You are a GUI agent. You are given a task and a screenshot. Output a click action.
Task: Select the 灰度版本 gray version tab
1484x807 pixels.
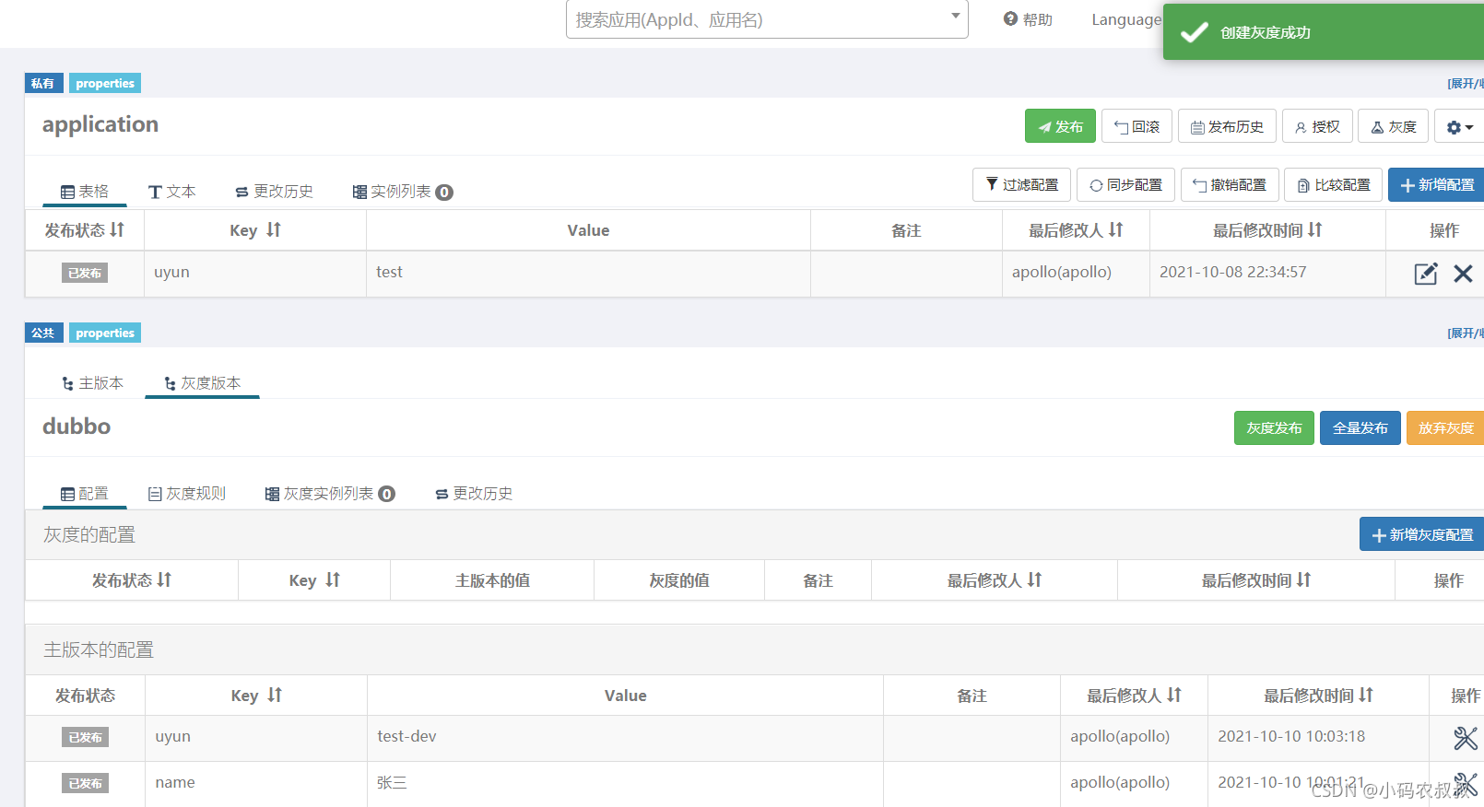(x=202, y=382)
